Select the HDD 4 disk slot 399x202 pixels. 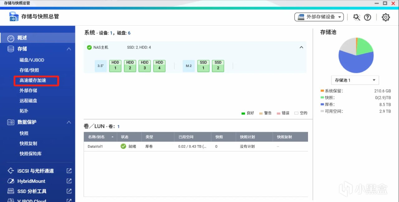tap(159, 66)
